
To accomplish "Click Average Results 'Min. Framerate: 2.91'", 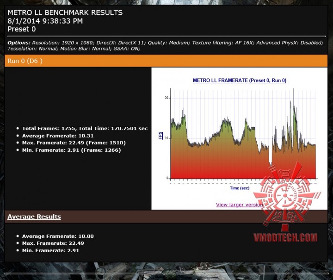I will 50,250.
